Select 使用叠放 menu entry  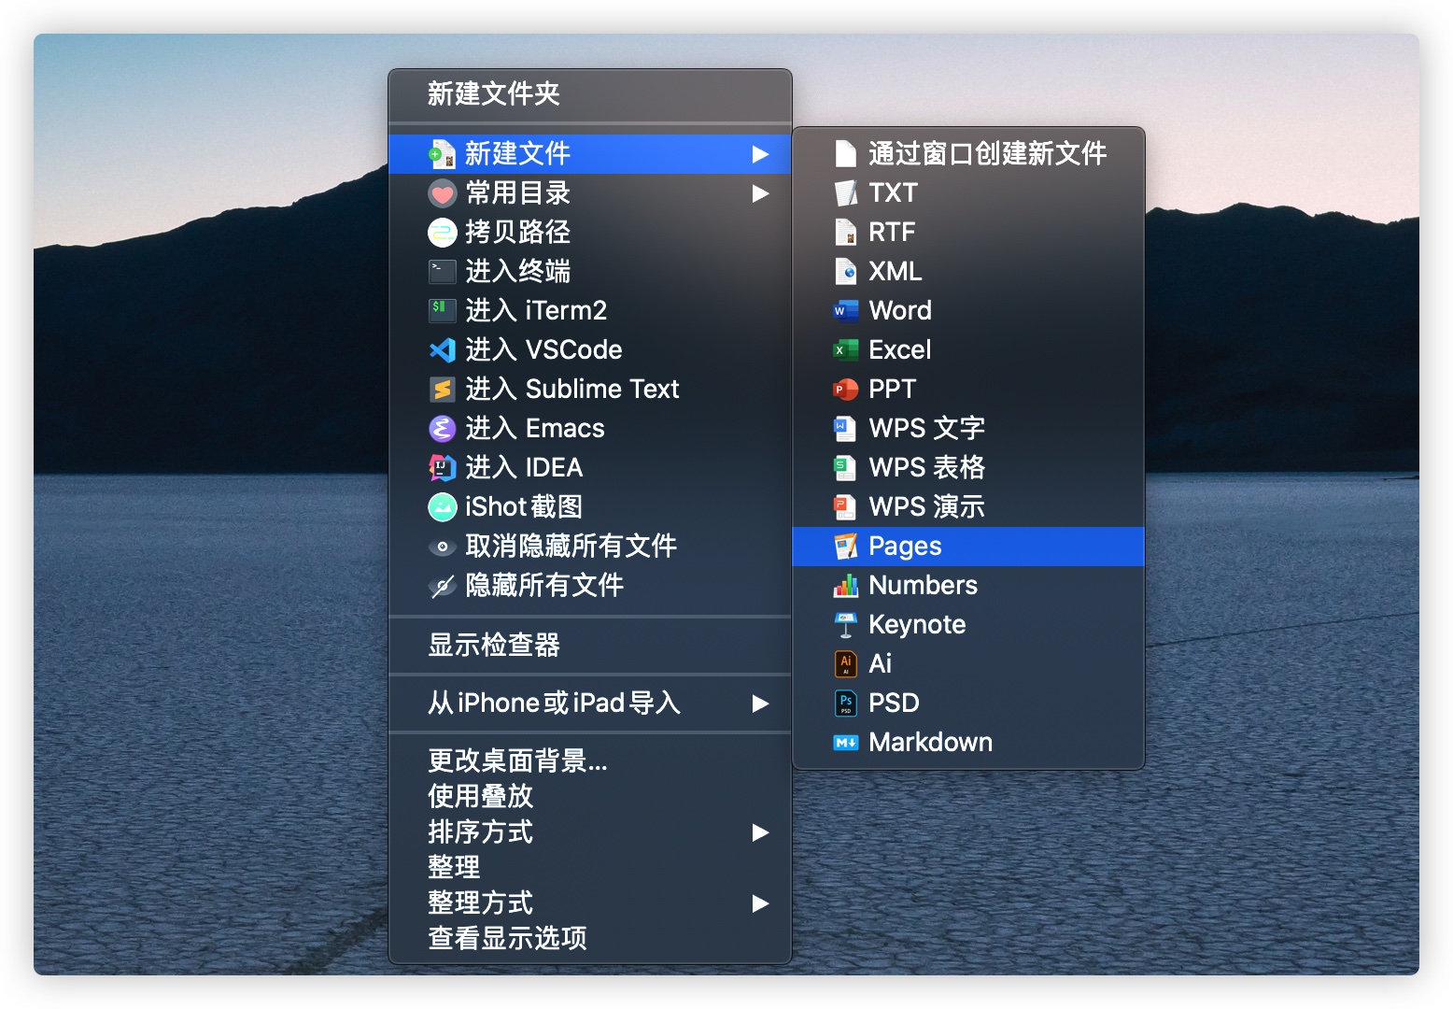coord(590,797)
